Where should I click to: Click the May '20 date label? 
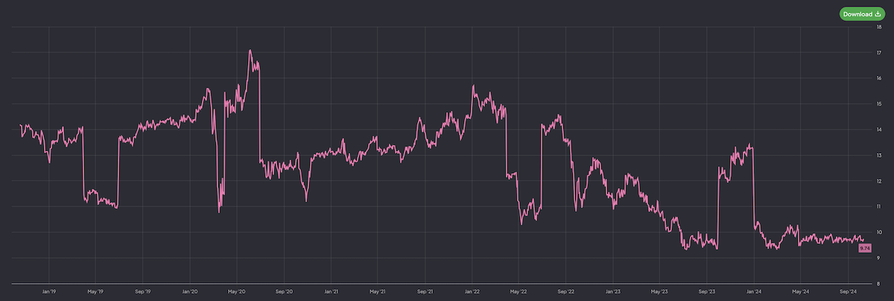pos(236,293)
